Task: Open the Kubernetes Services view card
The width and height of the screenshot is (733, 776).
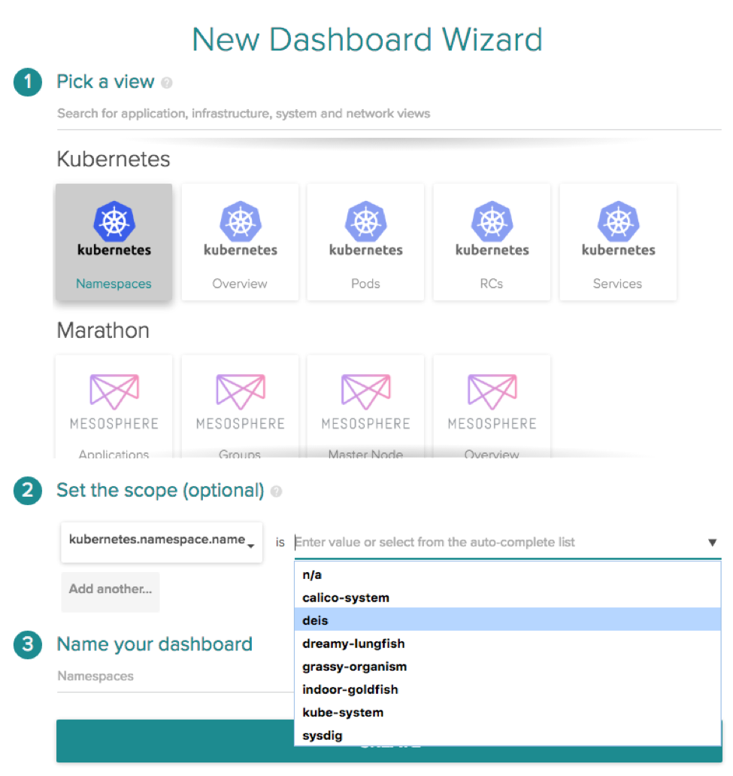Action: tap(618, 242)
